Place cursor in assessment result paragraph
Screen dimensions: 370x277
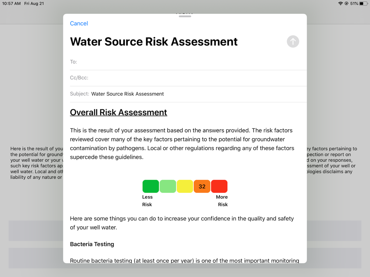(x=182, y=144)
